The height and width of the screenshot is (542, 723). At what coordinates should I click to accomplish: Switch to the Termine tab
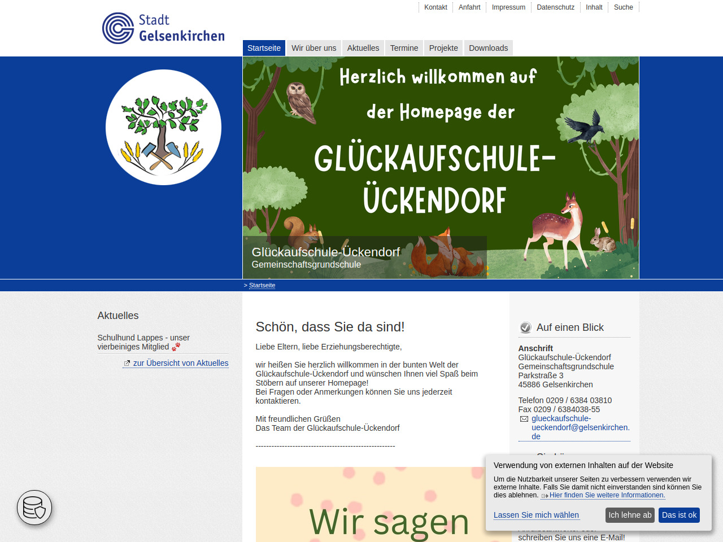pos(404,48)
